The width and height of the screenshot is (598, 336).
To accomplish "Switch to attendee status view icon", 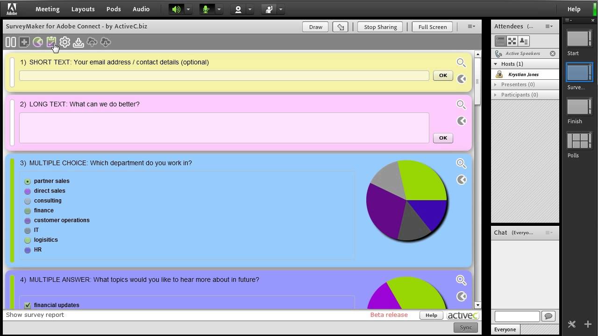I will coord(524,41).
